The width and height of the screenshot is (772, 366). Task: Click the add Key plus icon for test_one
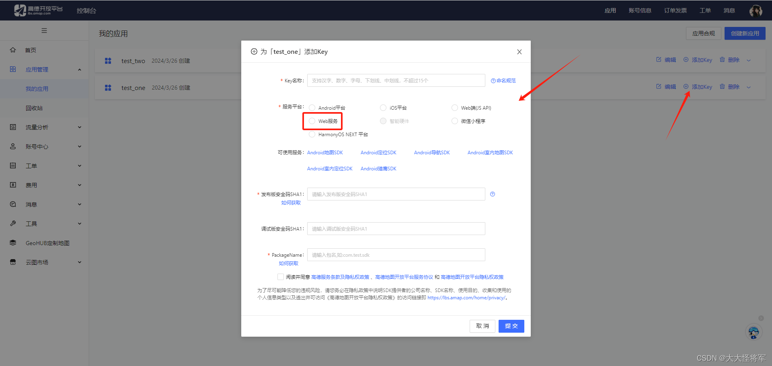point(686,86)
